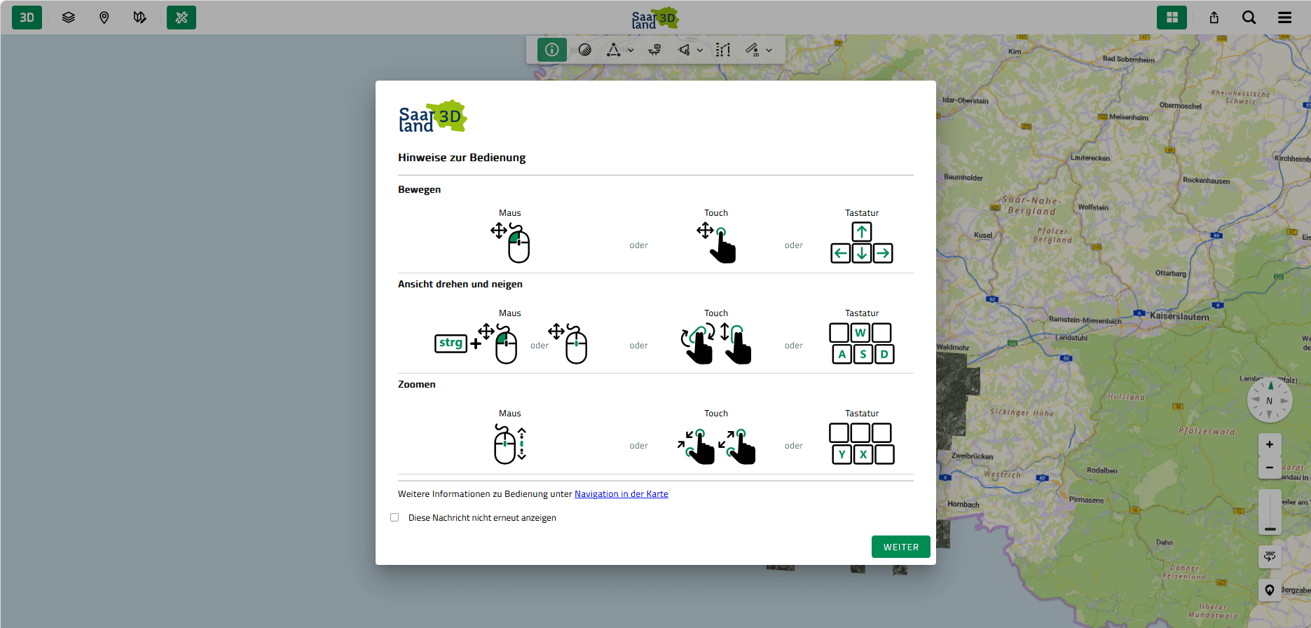
Task: Click the tilt slider on the map
Action: (1270, 512)
